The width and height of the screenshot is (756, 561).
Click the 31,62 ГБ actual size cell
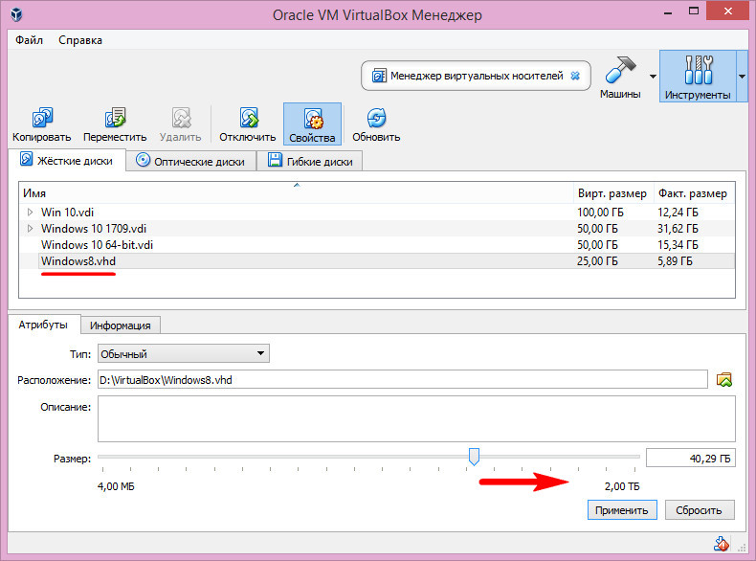[678, 228]
